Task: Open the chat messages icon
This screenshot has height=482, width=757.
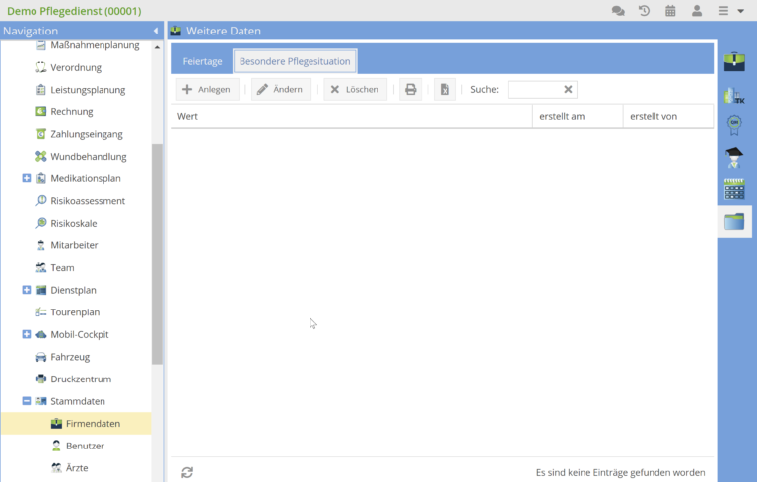Action: (x=618, y=11)
